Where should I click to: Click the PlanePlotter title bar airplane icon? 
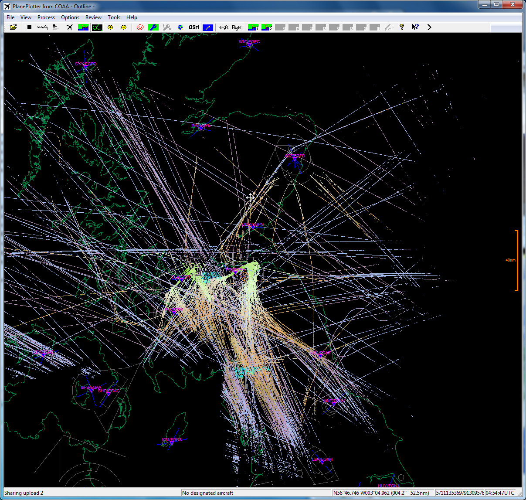tap(7, 7)
